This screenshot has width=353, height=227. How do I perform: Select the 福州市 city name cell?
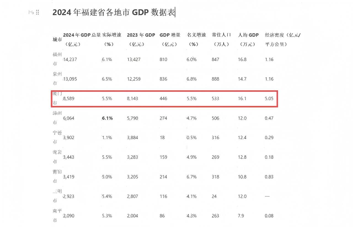[57, 59]
